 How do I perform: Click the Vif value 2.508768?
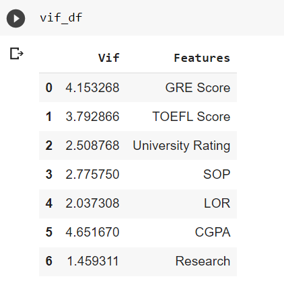(92, 145)
